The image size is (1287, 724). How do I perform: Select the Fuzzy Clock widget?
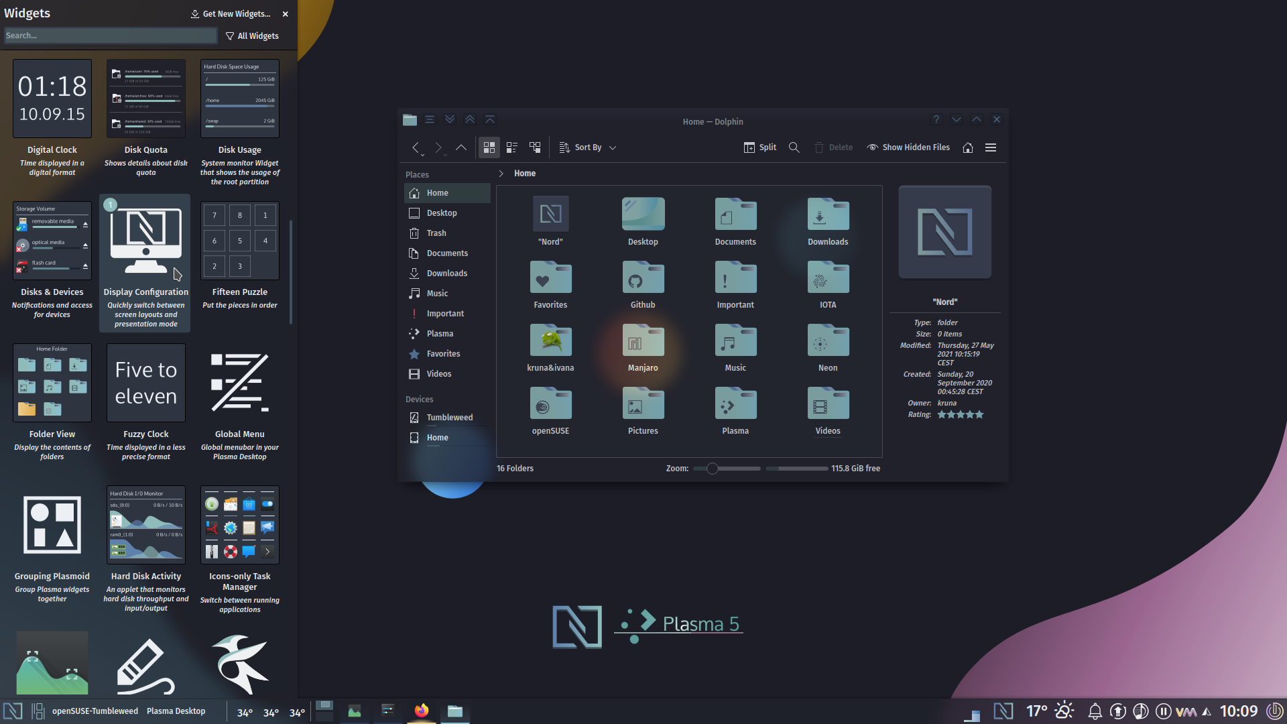pyautogui.click(x=146, y=403)
